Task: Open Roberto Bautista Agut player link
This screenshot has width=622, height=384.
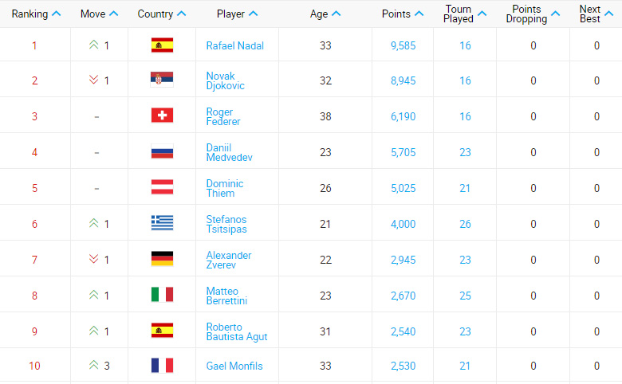Action: pyautogui.click(x=237, y=331)
